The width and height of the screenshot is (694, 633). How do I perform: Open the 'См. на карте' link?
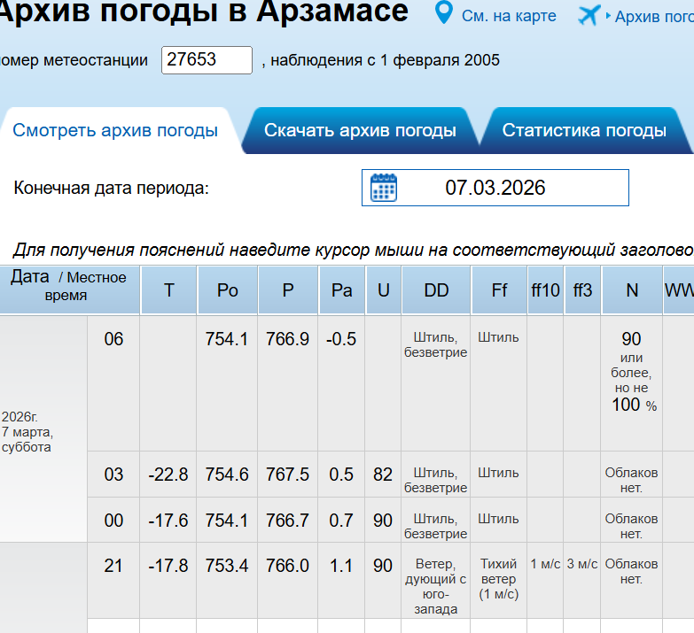[x=509, y=16]
